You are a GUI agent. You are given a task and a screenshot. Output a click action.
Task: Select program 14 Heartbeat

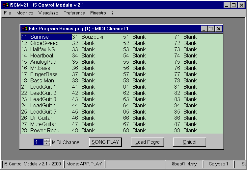41,56
